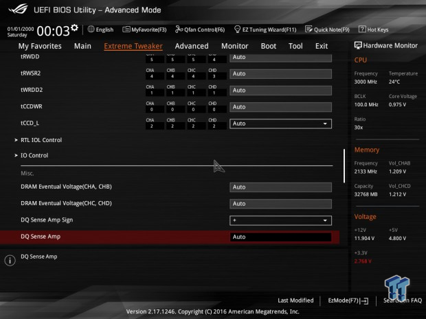The height and width of the screenshot is (319, 426).
Task: Click the settings list scrollbar thumb
Action: pos(344,166)
